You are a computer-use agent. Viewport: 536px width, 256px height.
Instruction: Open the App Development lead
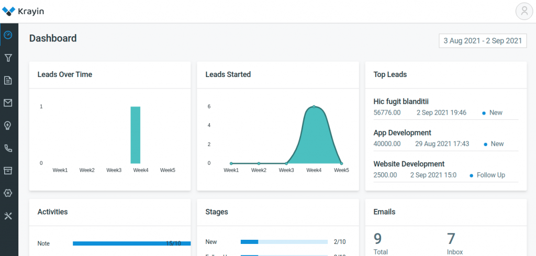point(403,132)
